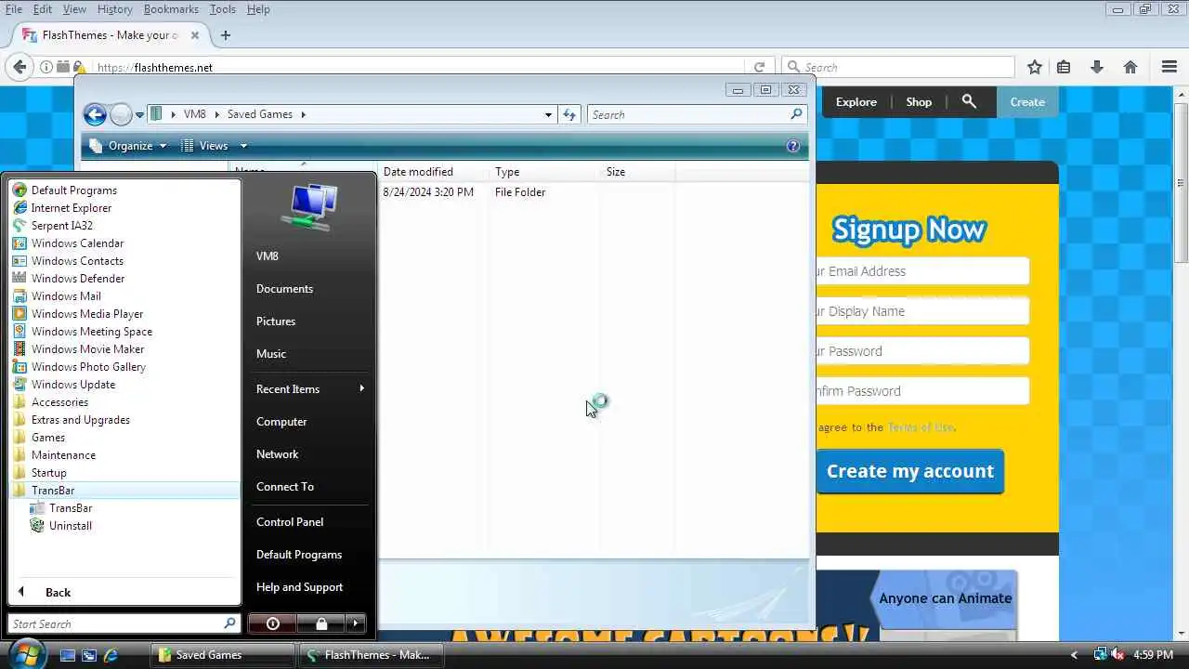The height and width of the screenshot is (669, 1189).
Task: Switch to FlashThemes taskbar button
Action: pos(372,655)
